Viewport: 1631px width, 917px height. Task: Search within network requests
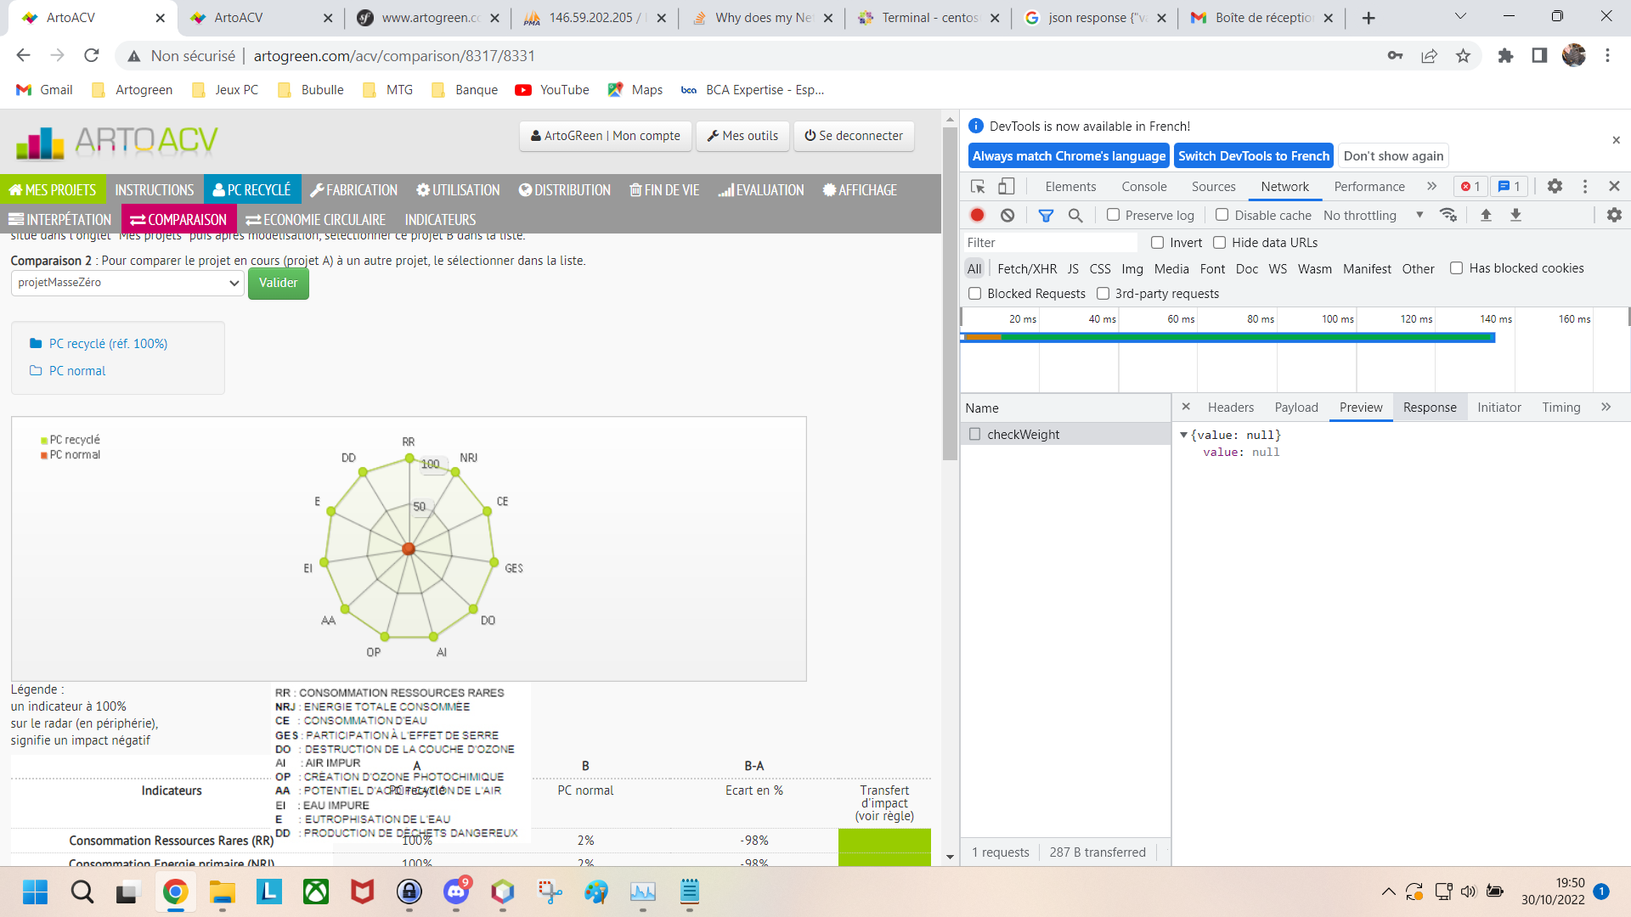pyautogui.click(x=1075, y=215)
